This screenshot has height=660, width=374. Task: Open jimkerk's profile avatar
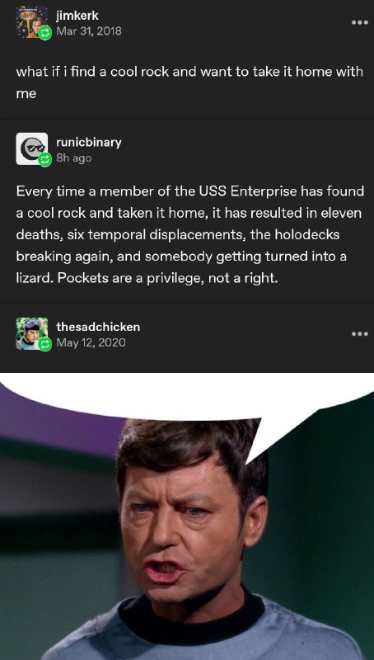coord(31,22)
